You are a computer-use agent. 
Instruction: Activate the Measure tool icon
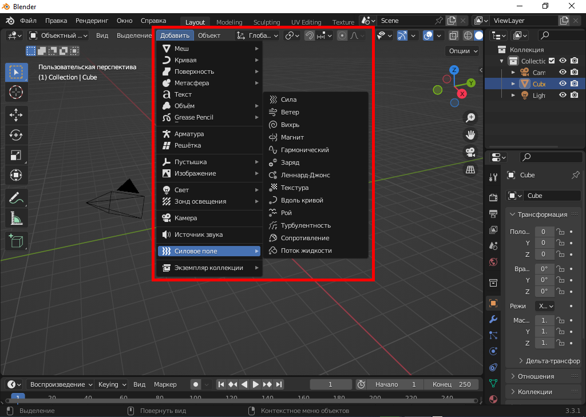pyautogui.click(x=16, y=218)
